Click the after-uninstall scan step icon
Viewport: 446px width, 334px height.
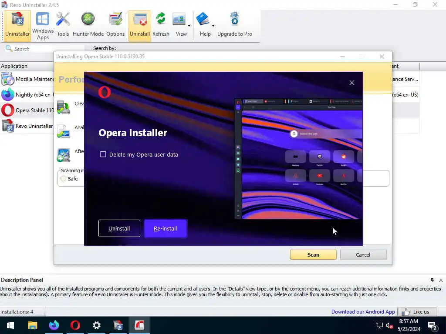point(64,155)
